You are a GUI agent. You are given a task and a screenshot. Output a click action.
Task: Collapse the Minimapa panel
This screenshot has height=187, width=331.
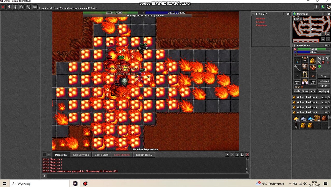pyautogui.click(x=326, y=14)
